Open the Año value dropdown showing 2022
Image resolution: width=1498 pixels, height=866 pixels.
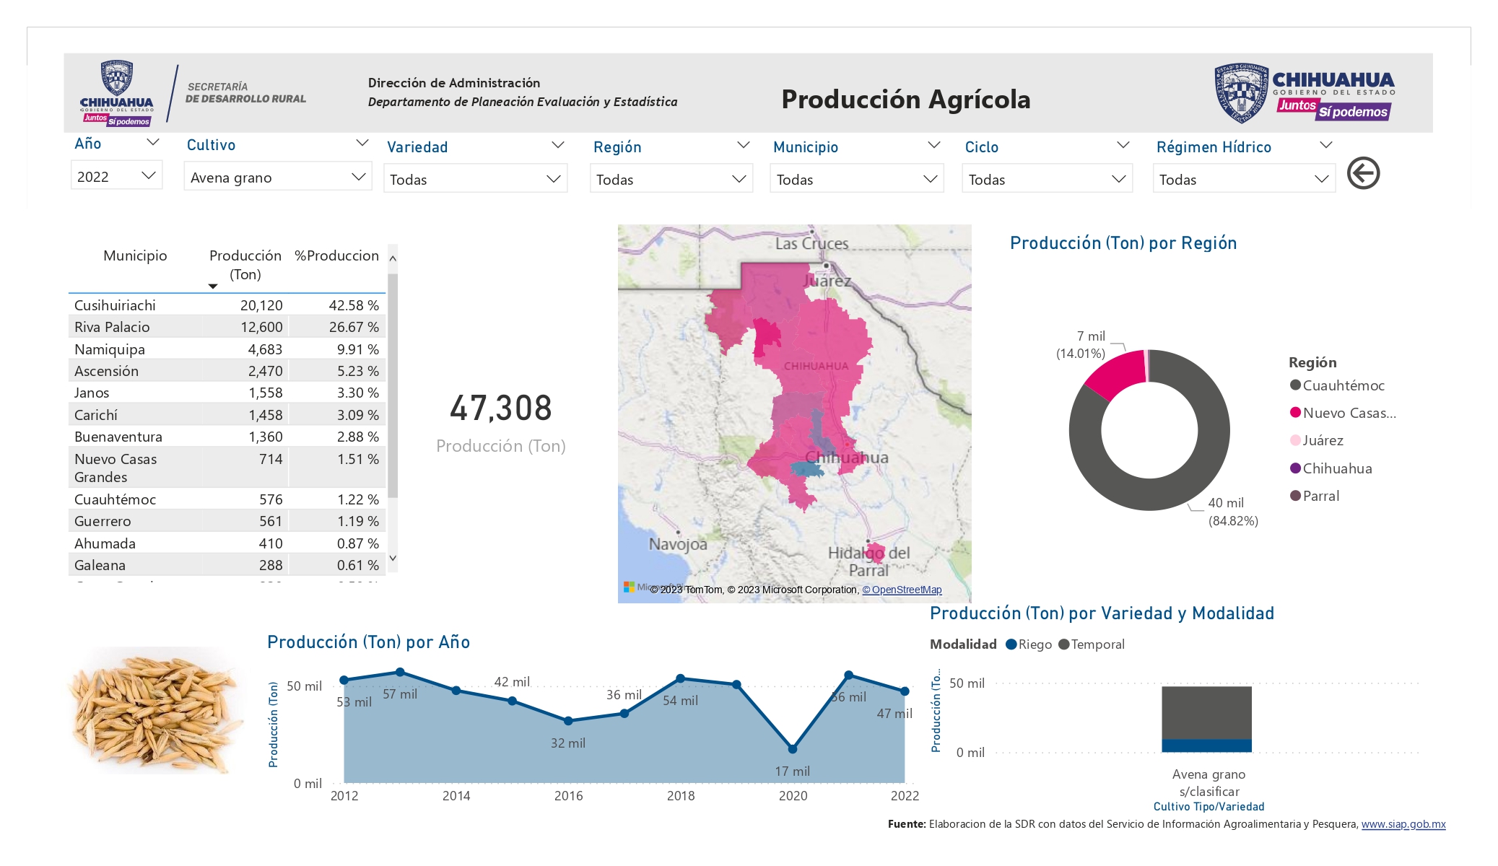pos(117,176)
